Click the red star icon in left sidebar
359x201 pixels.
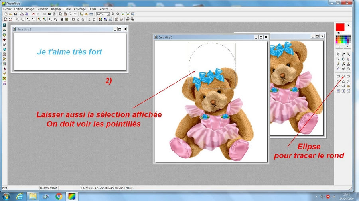(x=4, y=40)
